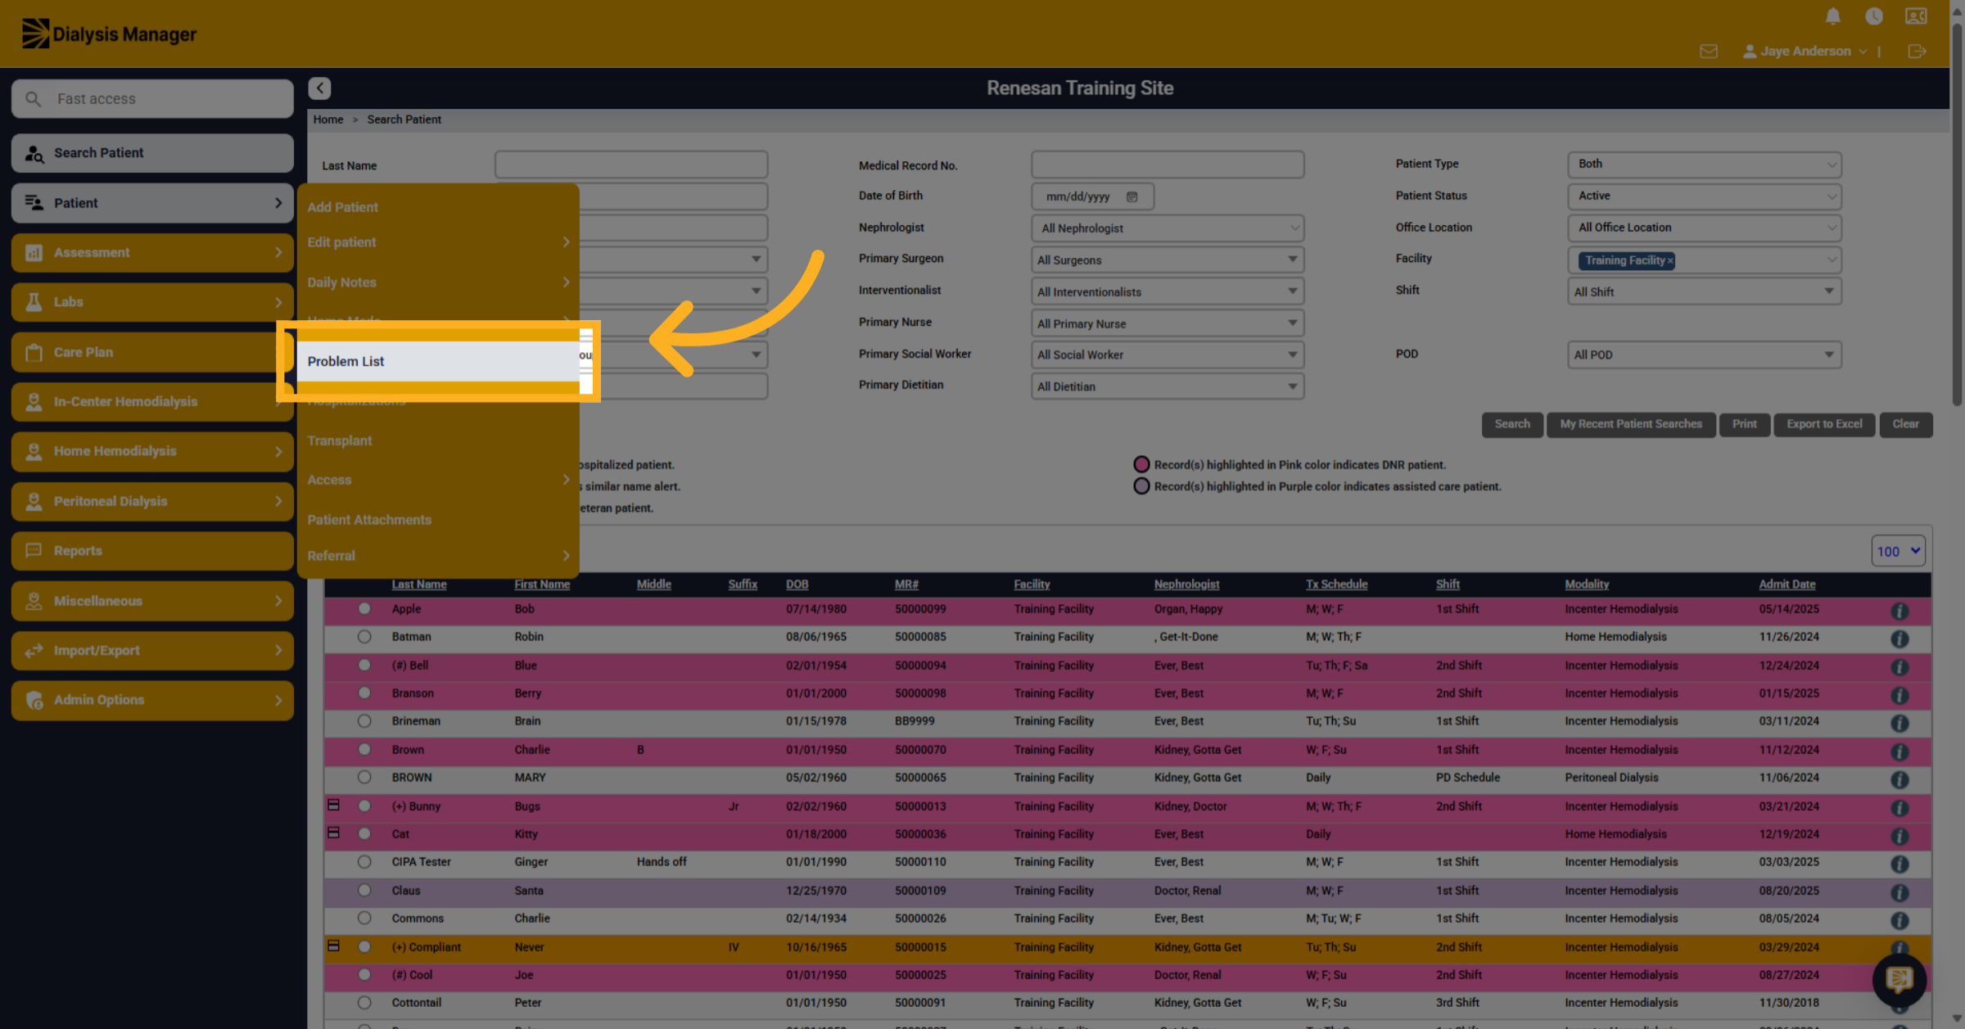This screenshot has height=1029, width=1965.
Task: Click the Fast access search field
Action: [x=152, y=98]
